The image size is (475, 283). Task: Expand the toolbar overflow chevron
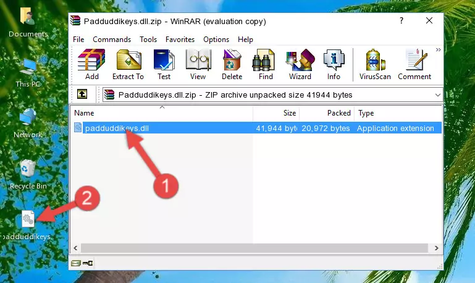point(439,49)
